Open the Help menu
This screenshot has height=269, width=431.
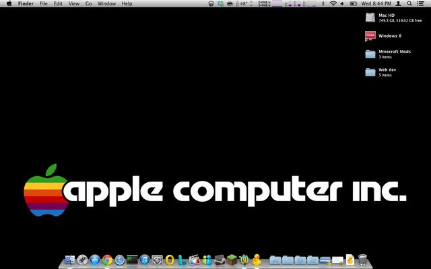coord(127,3)
